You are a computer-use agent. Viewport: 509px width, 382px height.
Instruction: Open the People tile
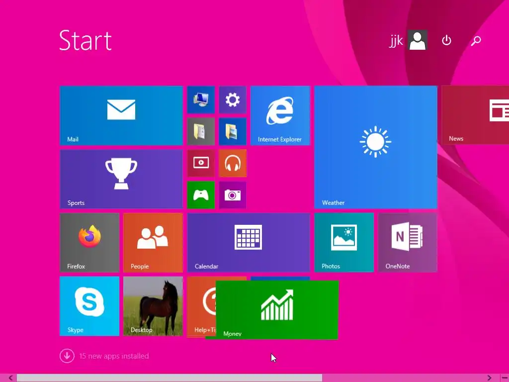click(x=153, y=243)
